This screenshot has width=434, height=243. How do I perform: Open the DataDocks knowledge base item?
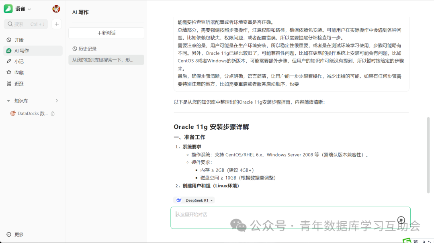coord(33,114)
